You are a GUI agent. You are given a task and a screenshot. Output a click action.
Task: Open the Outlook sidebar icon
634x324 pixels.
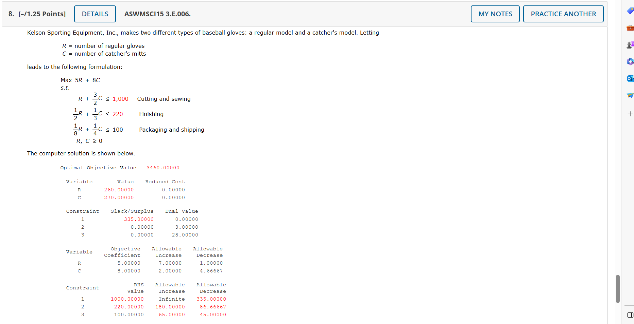click(631, 78)
